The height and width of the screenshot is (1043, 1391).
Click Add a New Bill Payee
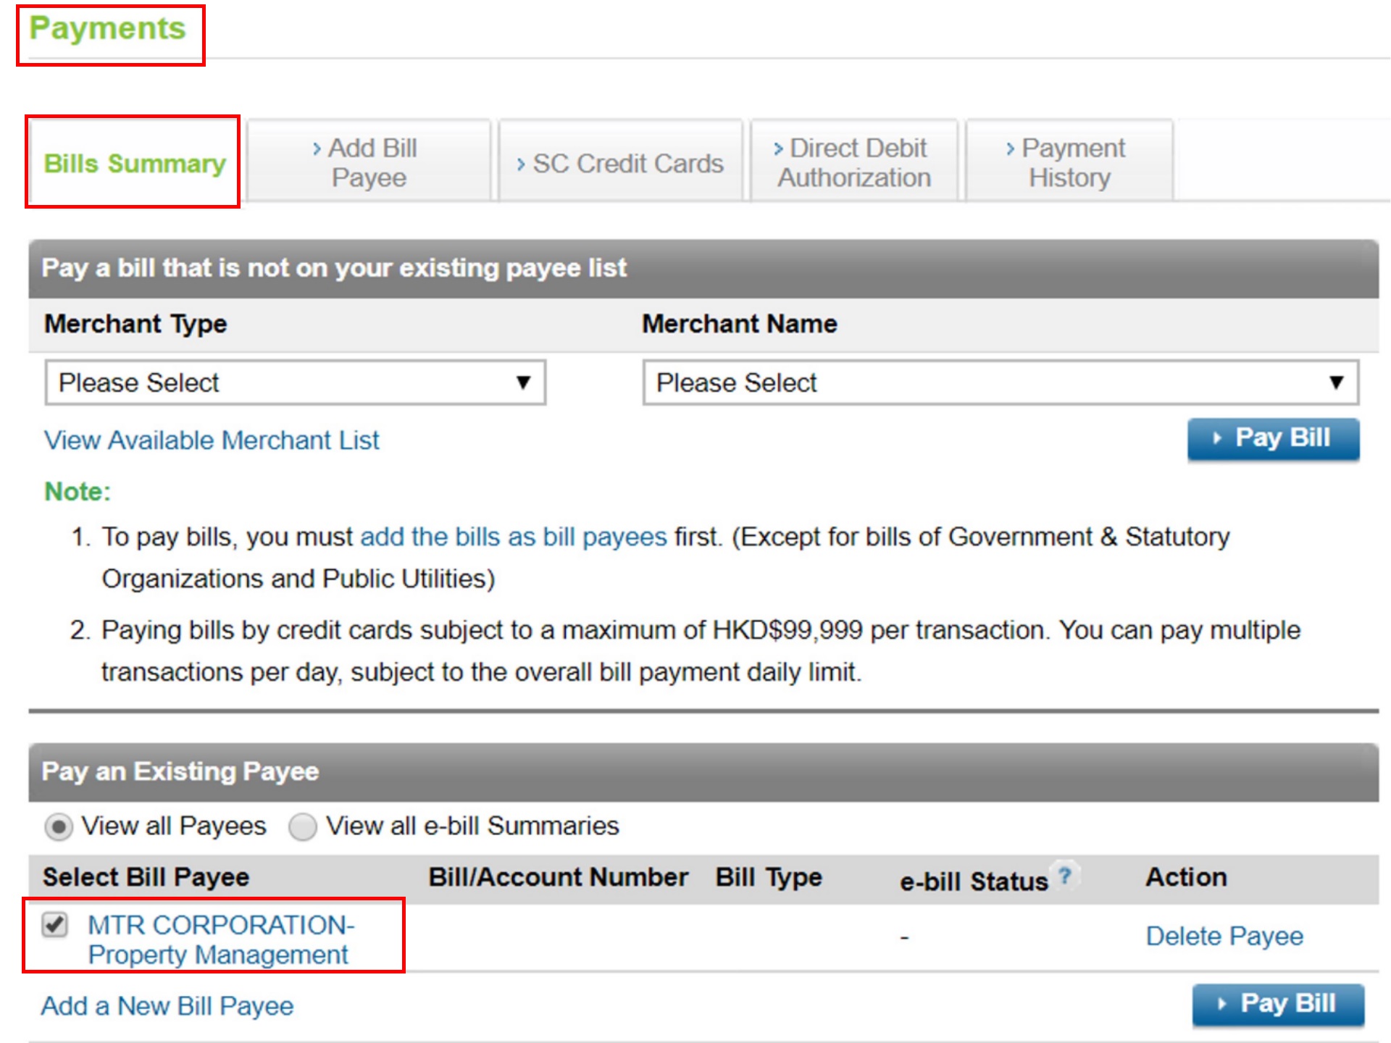167,1005
